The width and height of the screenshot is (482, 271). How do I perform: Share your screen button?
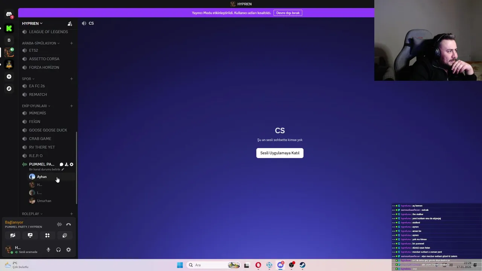click(x=30, y=235)
